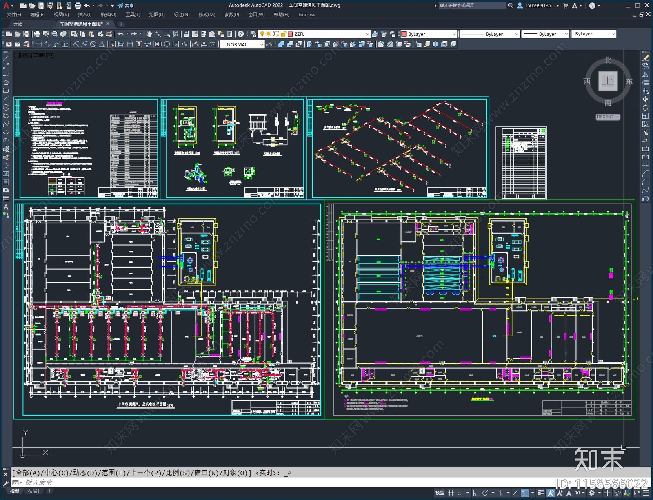Select the Pan hand tool

[149, 34]
